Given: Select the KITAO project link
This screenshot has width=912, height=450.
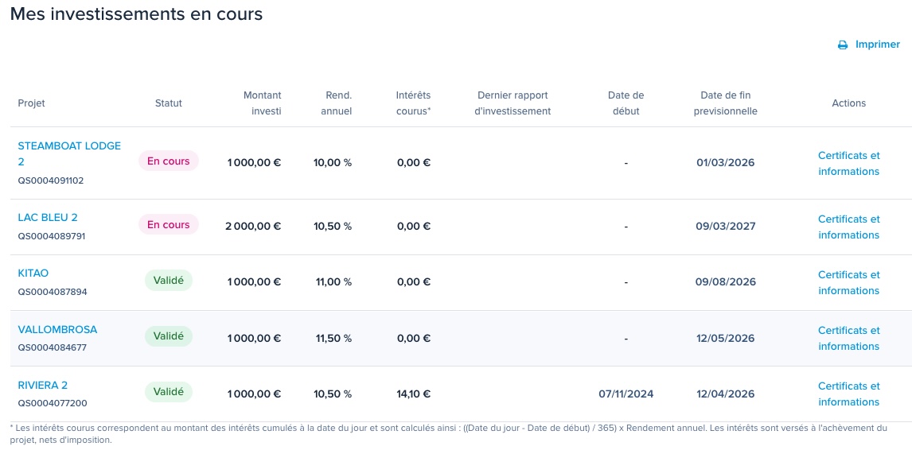Looking at the screenshot, I should click(x=33, y=273).
